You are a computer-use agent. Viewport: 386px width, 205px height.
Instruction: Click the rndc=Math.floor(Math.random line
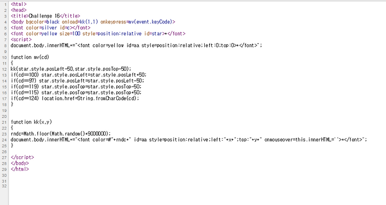click(x=61, y=134)
